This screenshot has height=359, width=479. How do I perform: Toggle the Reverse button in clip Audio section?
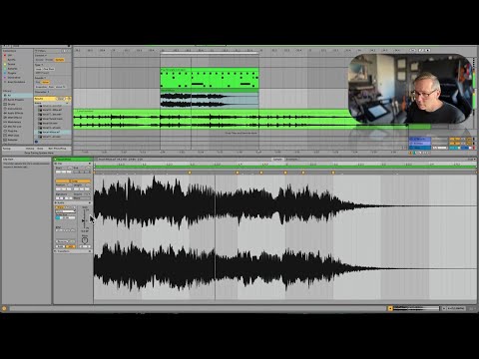[x=62, y=241]
